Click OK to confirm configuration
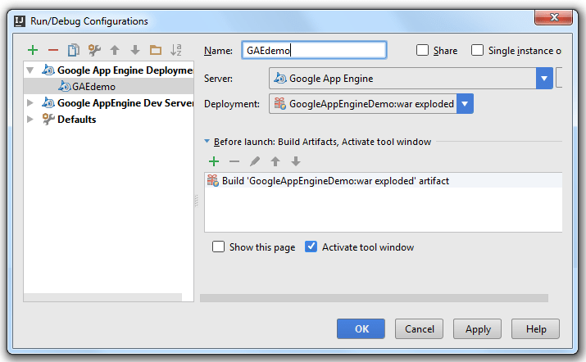 [x=361, y=328]
